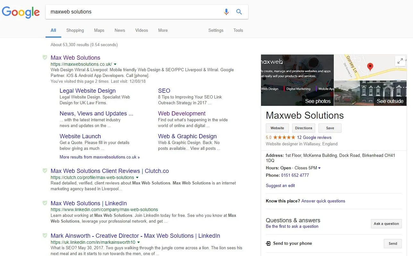Viewport: 413px width, 256px height.
Task: Open the Tools menu
Action: tap(238, 30)
